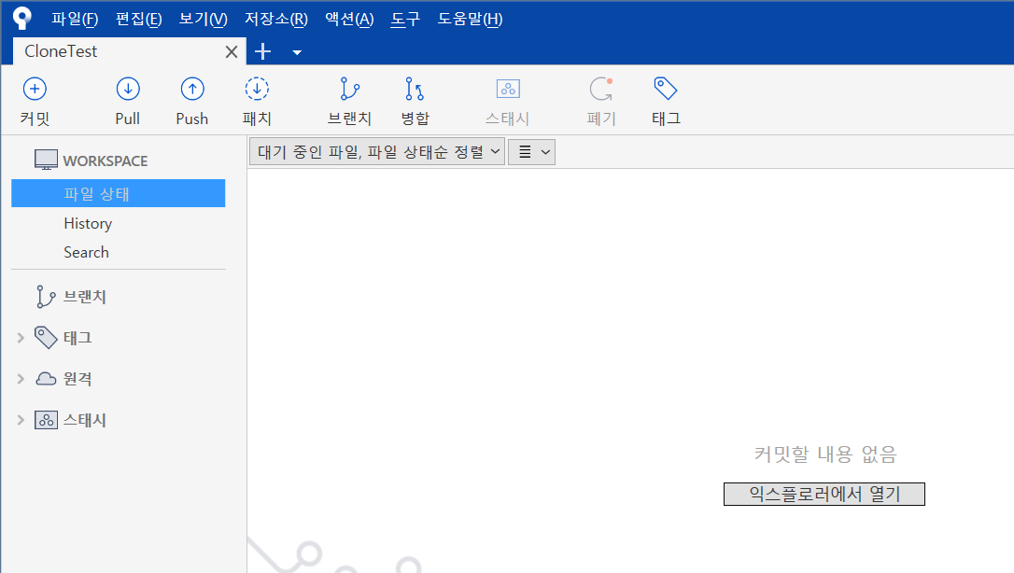Click the 패치 (Fetch) toolbar icon
The image size is (1014, 573).
[257, 90]
